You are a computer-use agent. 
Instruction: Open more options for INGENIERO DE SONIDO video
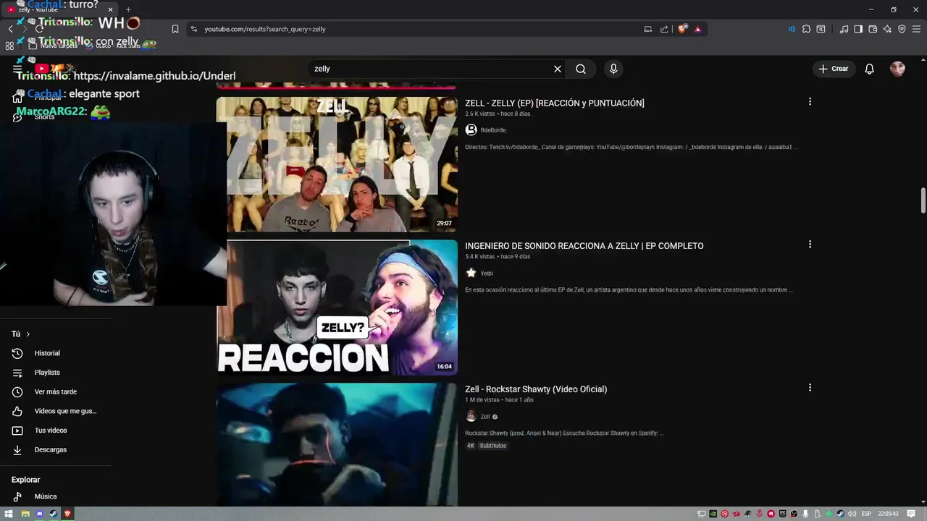tap(810, 245)
